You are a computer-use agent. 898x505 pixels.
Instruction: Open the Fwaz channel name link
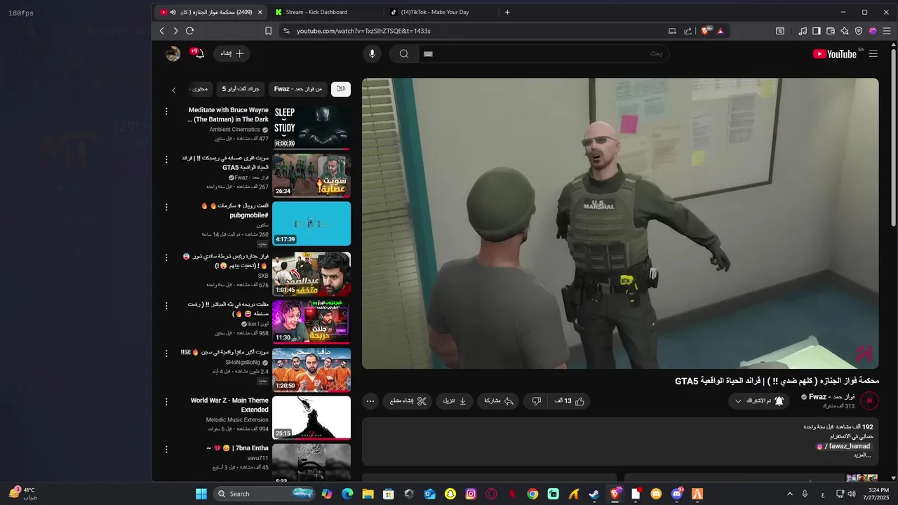831,397
